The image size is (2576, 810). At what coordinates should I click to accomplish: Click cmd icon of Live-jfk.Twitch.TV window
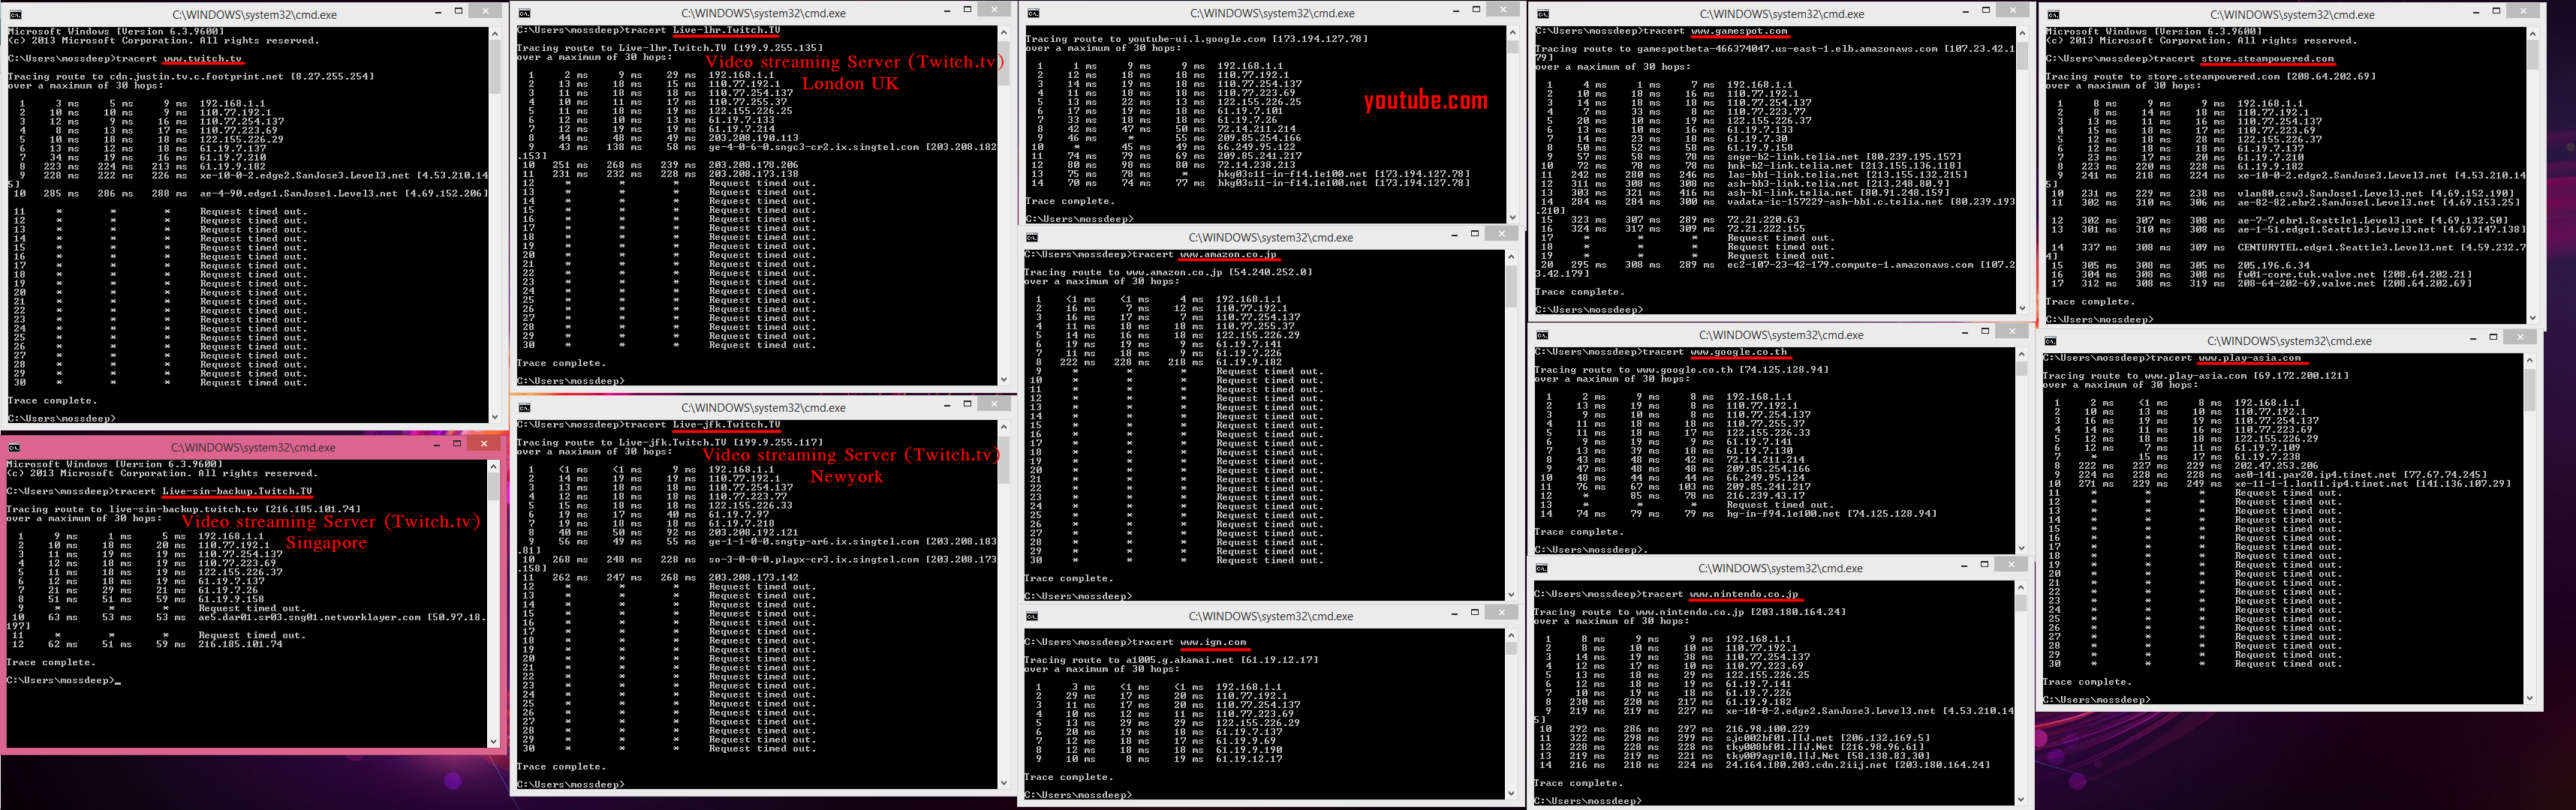click(x=524, y=407)
